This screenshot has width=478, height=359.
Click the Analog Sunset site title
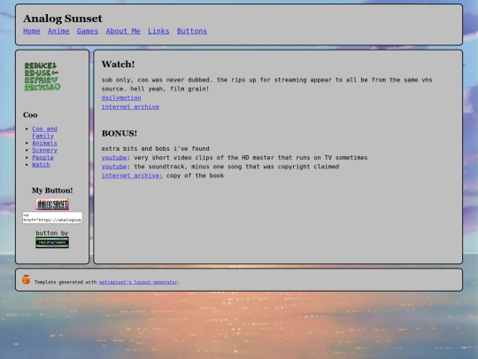63,19
